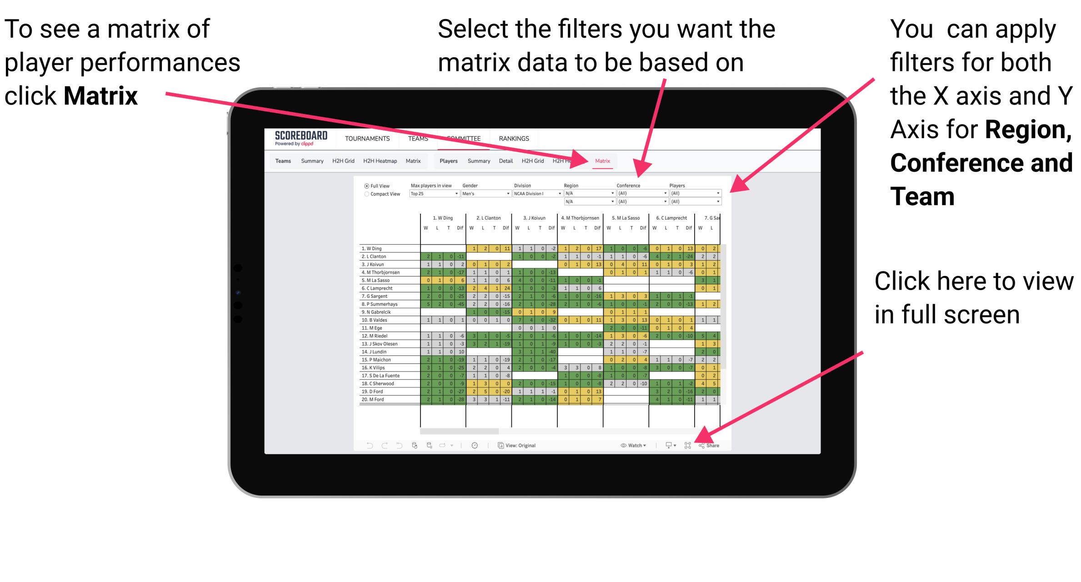This screenshot has height=582, width=1081.
Task: Click the Region filter N/A dropdown
Action: (587, 193)
